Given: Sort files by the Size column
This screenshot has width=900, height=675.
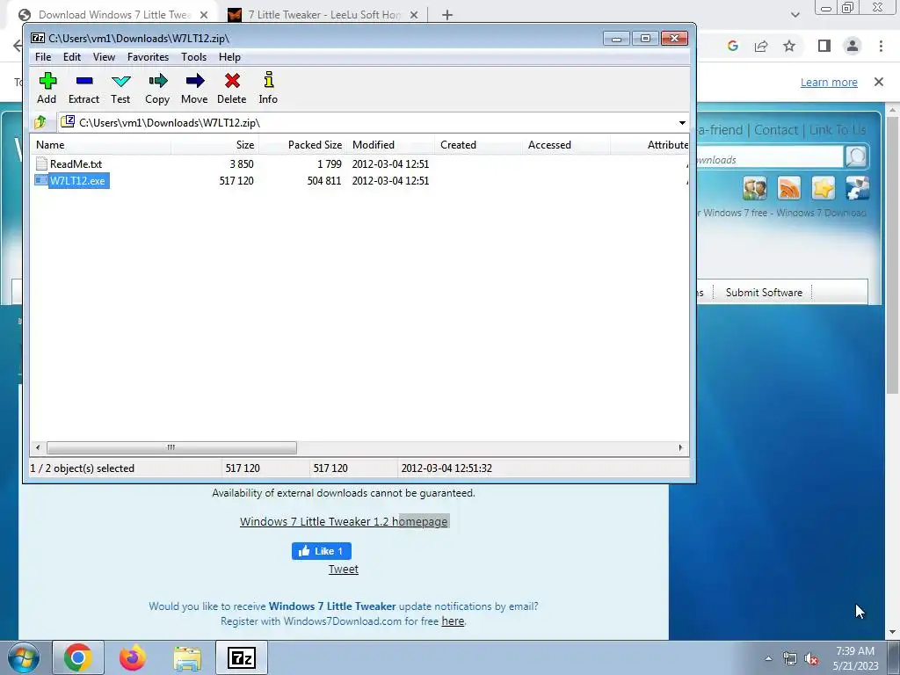Looking at the screenshot, I should pyautogui.click(x=214, y=145).
